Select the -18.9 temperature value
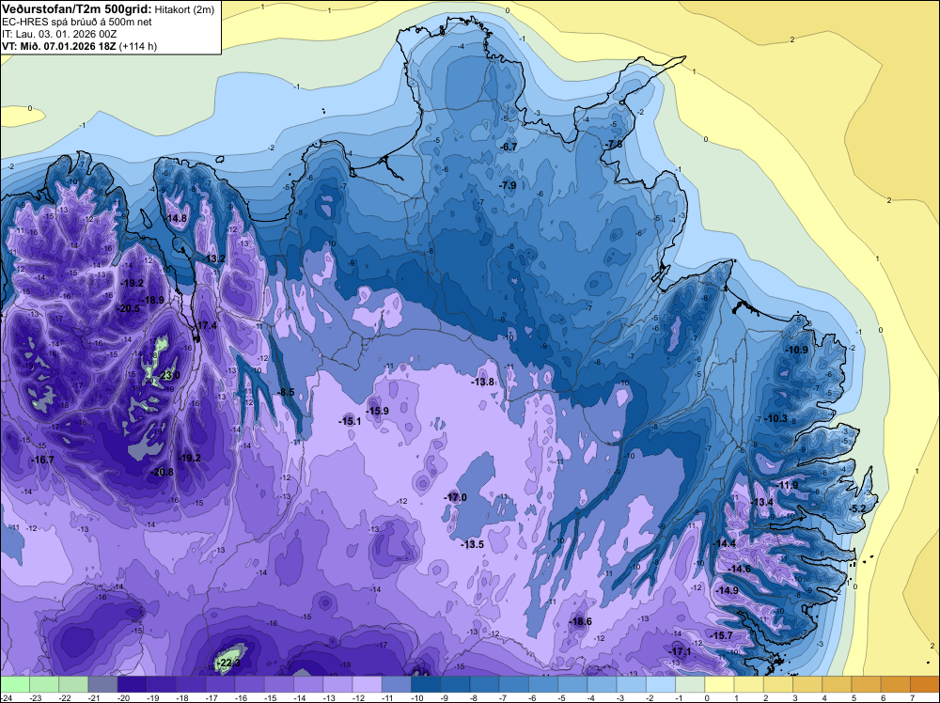Viewport: 940px width, 703px height. [153, 300]
